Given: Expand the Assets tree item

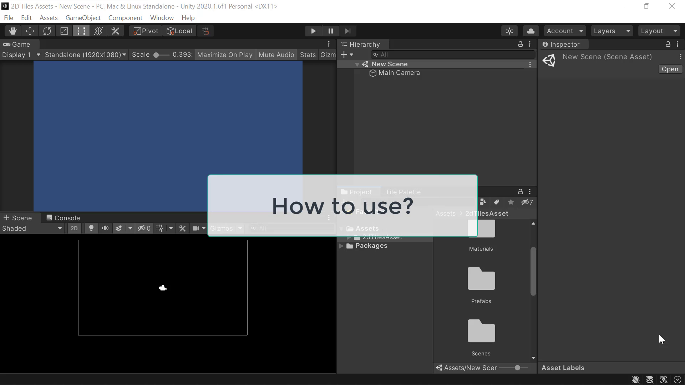Looking at the screenshot, I should tap(341, 228).
